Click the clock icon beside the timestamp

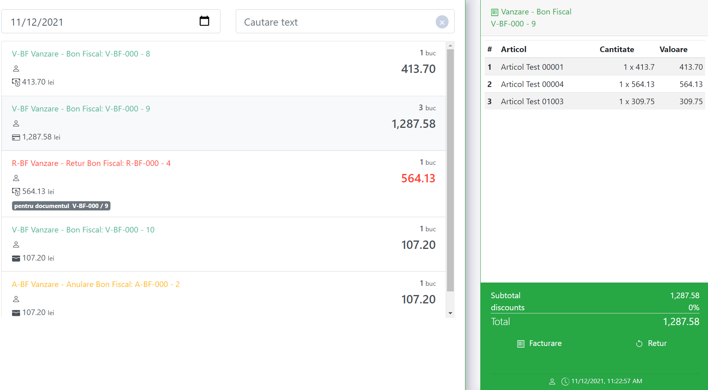click(x=565, y=382)
